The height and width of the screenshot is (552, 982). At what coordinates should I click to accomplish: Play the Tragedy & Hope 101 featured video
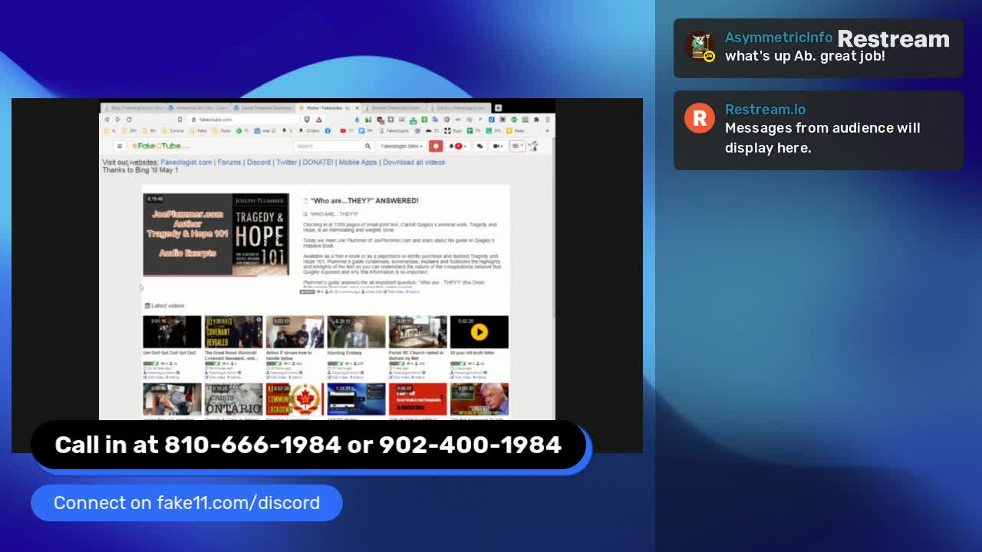(216, 234)
